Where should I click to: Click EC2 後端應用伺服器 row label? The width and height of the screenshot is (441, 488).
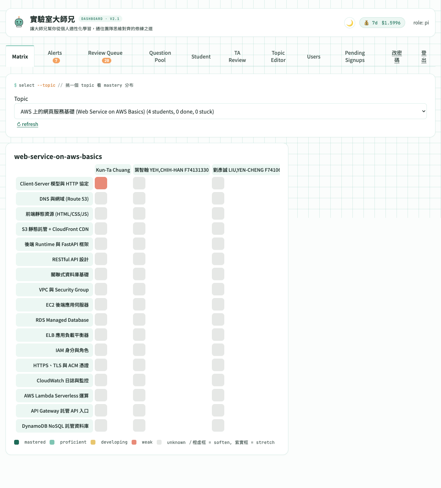pyautogui.click(x=54, y=305)
